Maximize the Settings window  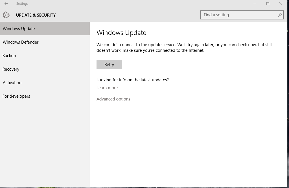268,4
